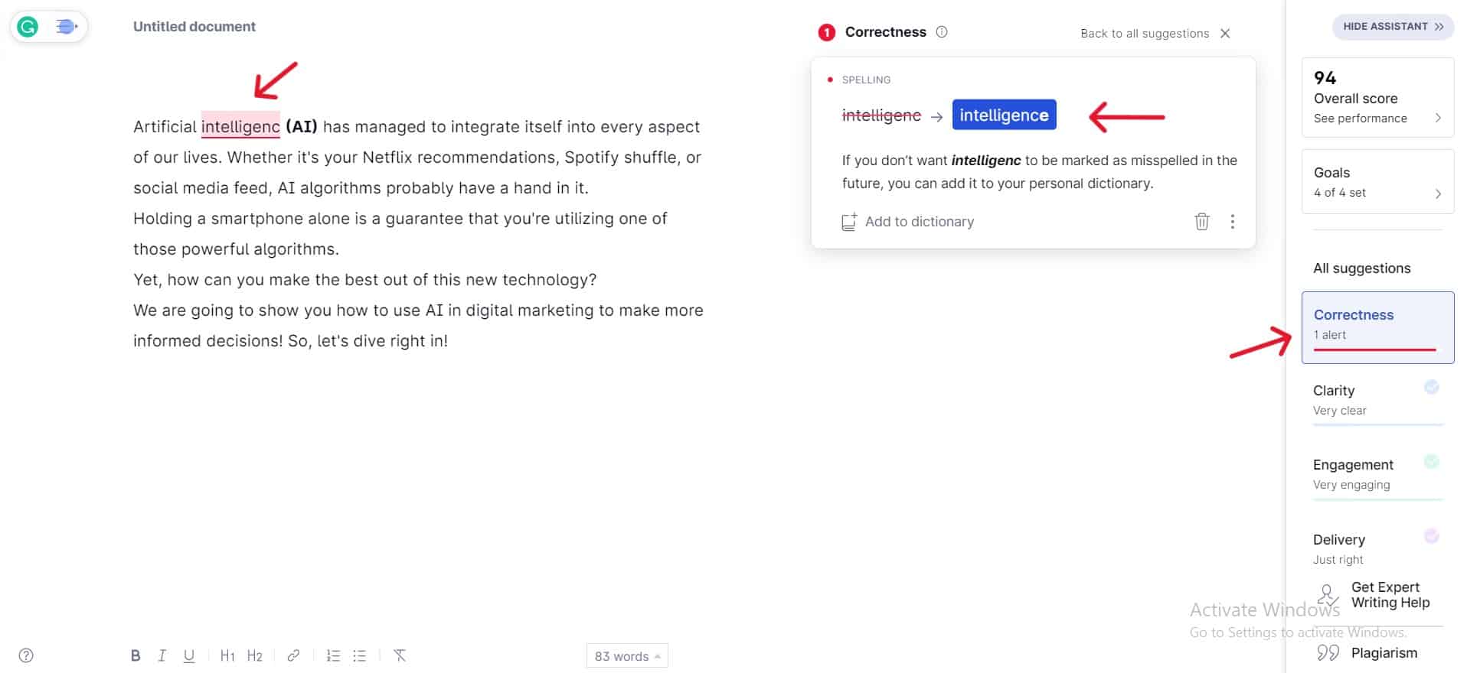Select the Clarity category
The image size is (1467, 673).
pyautogui.click(x=1377, y=400)
